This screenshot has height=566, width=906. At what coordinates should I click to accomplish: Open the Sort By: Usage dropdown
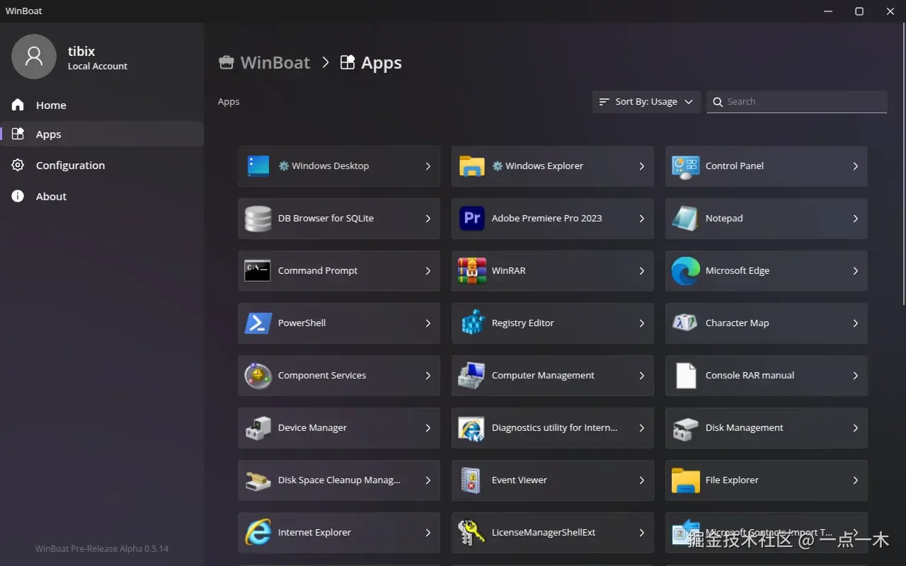pos(646,101)
